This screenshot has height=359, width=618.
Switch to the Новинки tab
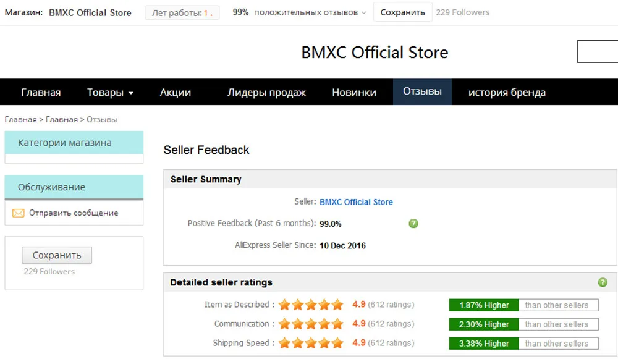(x=354, y=92)
